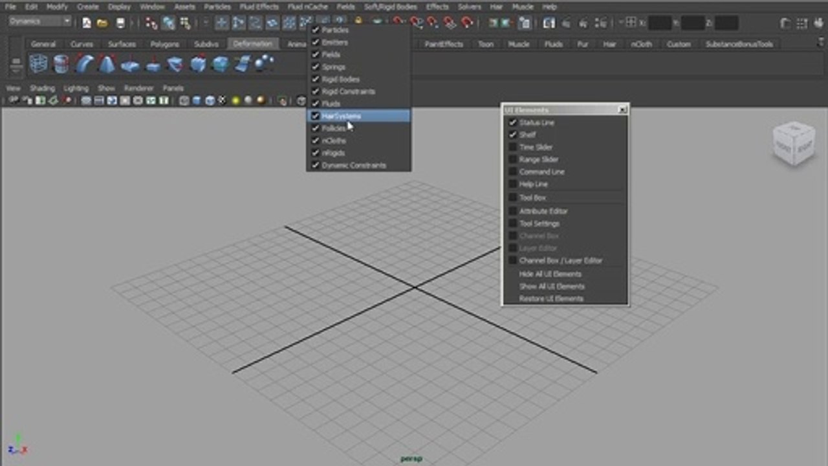Switch to the PaintEffects shelf tab
This screenshot has height=466, width=828.
point(444,44)
